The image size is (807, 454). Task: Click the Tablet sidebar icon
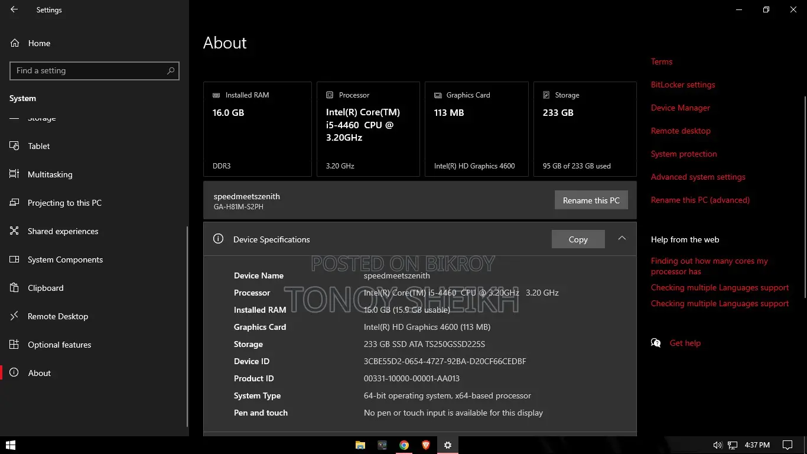tap(15, 146)
